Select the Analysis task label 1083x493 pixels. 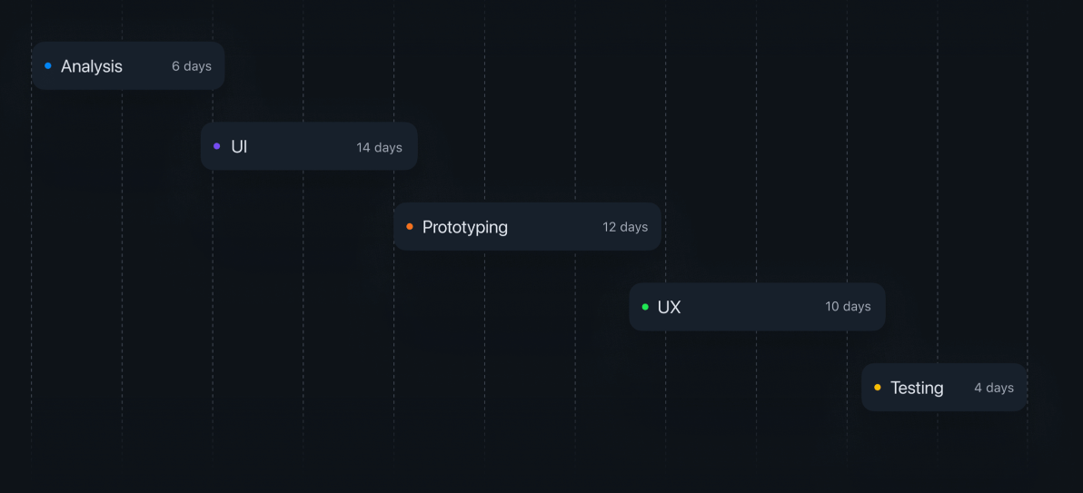coord(92,66)
